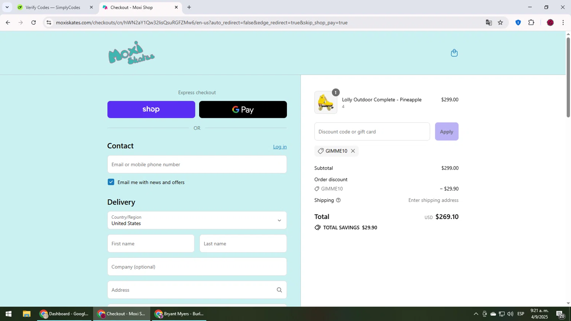The height and width of the screenshot is (321, 571).
Task: Open the network icon in tray
Action: (502, 314)
